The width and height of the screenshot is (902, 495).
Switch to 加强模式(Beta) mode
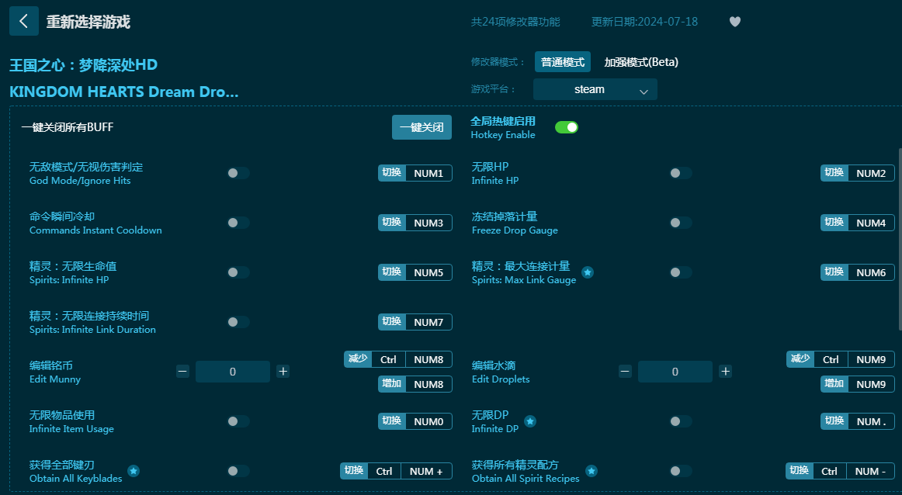click(641, 62)
